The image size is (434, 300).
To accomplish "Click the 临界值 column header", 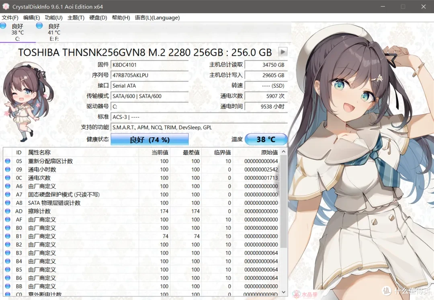I will (x=217, y=152).
